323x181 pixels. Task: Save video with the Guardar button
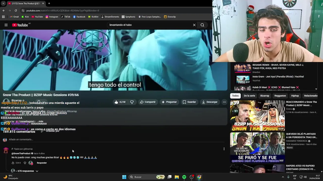189,102
